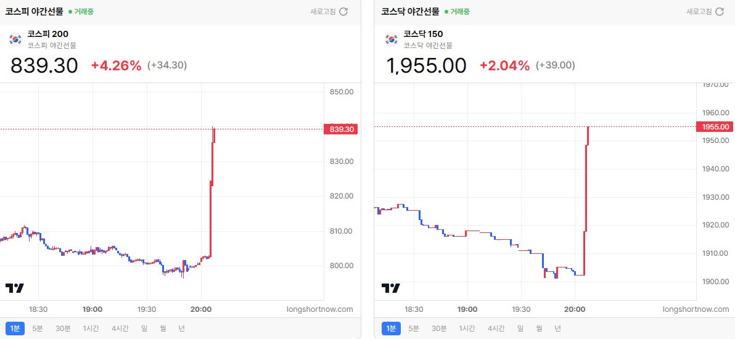The width and height of the screenshot is (735, 339).
Task: Select 30분 interval on KOSPI chart
Action: pos(63,329)
